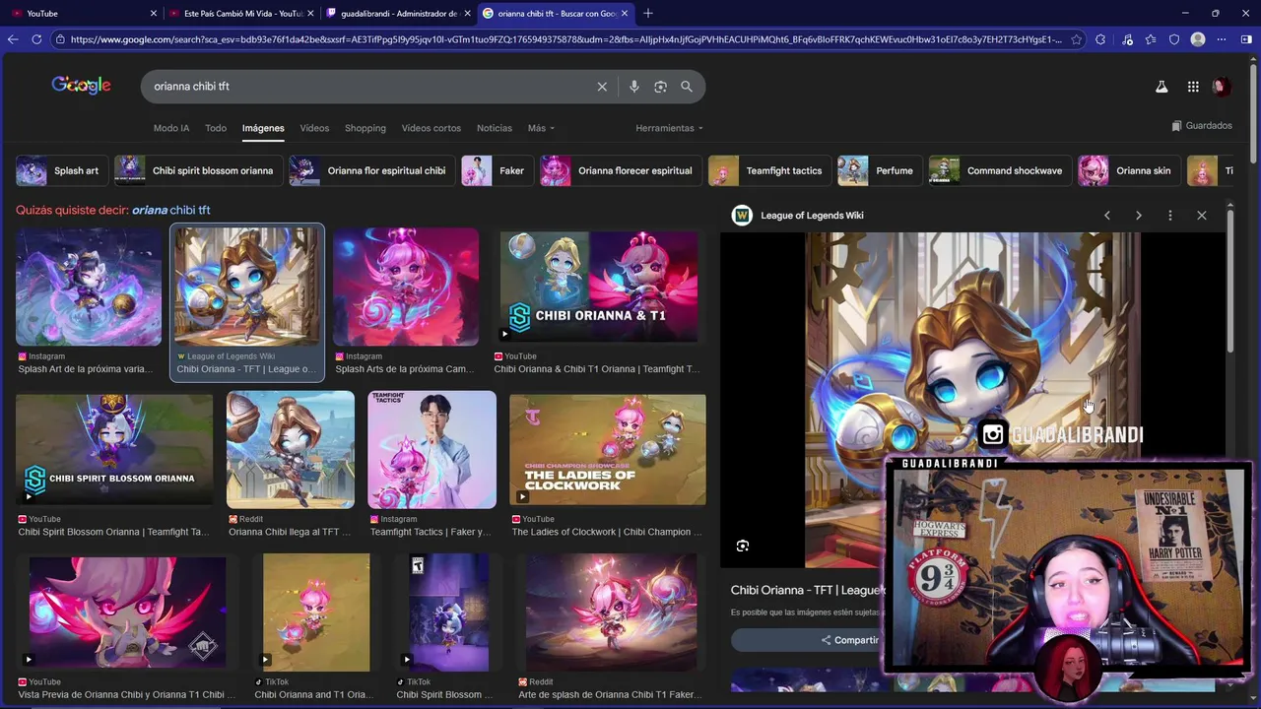Open the Videos search tab

(x=314, y=128)
